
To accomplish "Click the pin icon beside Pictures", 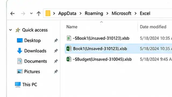I will (x=56, y=72).
